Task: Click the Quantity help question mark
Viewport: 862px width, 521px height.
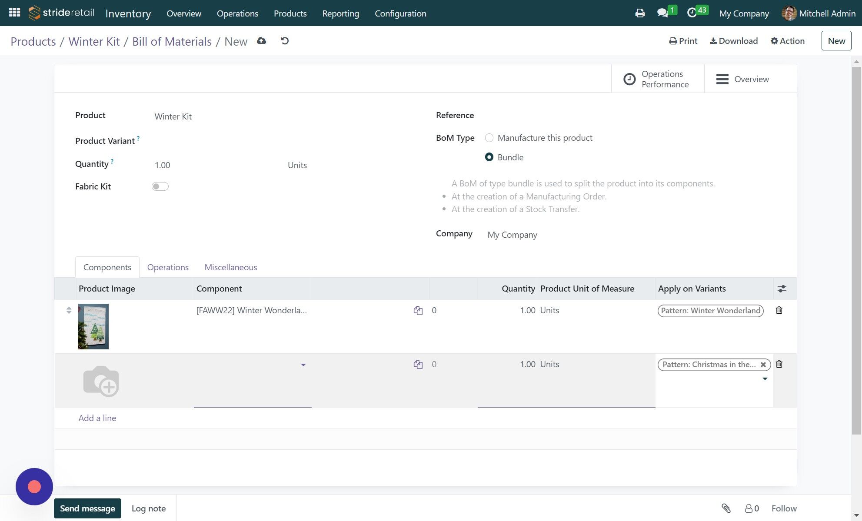Action: [x=112, y=161]
